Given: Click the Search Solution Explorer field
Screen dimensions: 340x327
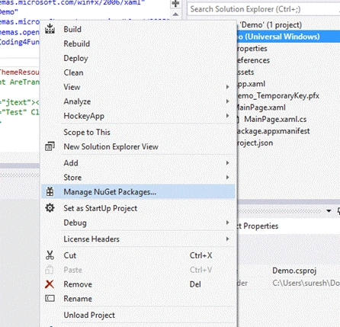Looking at the screenshot, I should click(x=264, y=9).
